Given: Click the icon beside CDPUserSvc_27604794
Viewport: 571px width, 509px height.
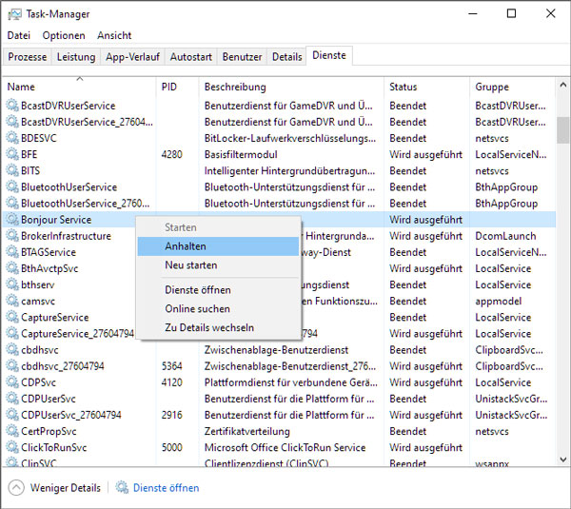Looking at the screenshot, I should tap(12, 415).
